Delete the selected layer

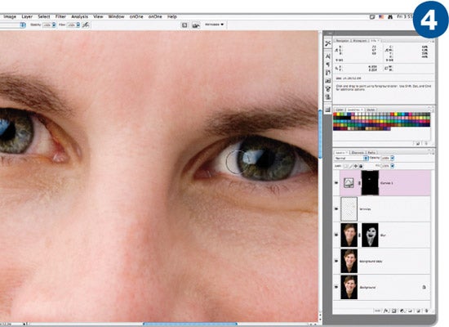426,311
